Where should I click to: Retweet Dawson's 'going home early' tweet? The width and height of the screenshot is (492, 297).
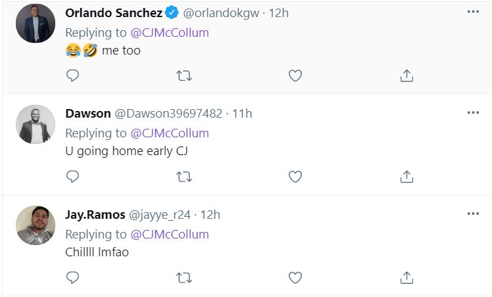(x=184, y=176)
